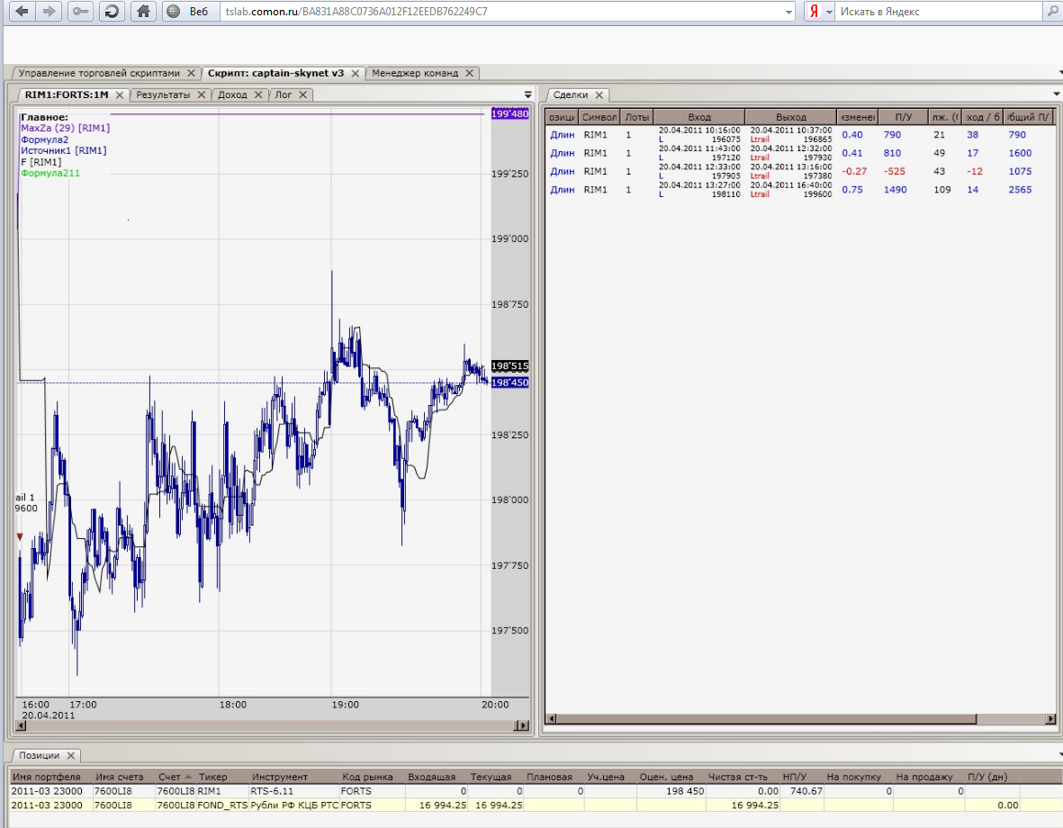Sort trades by the 'Вход' column header
Viewport: 1063px width, 828px height.
coord(698,117)
